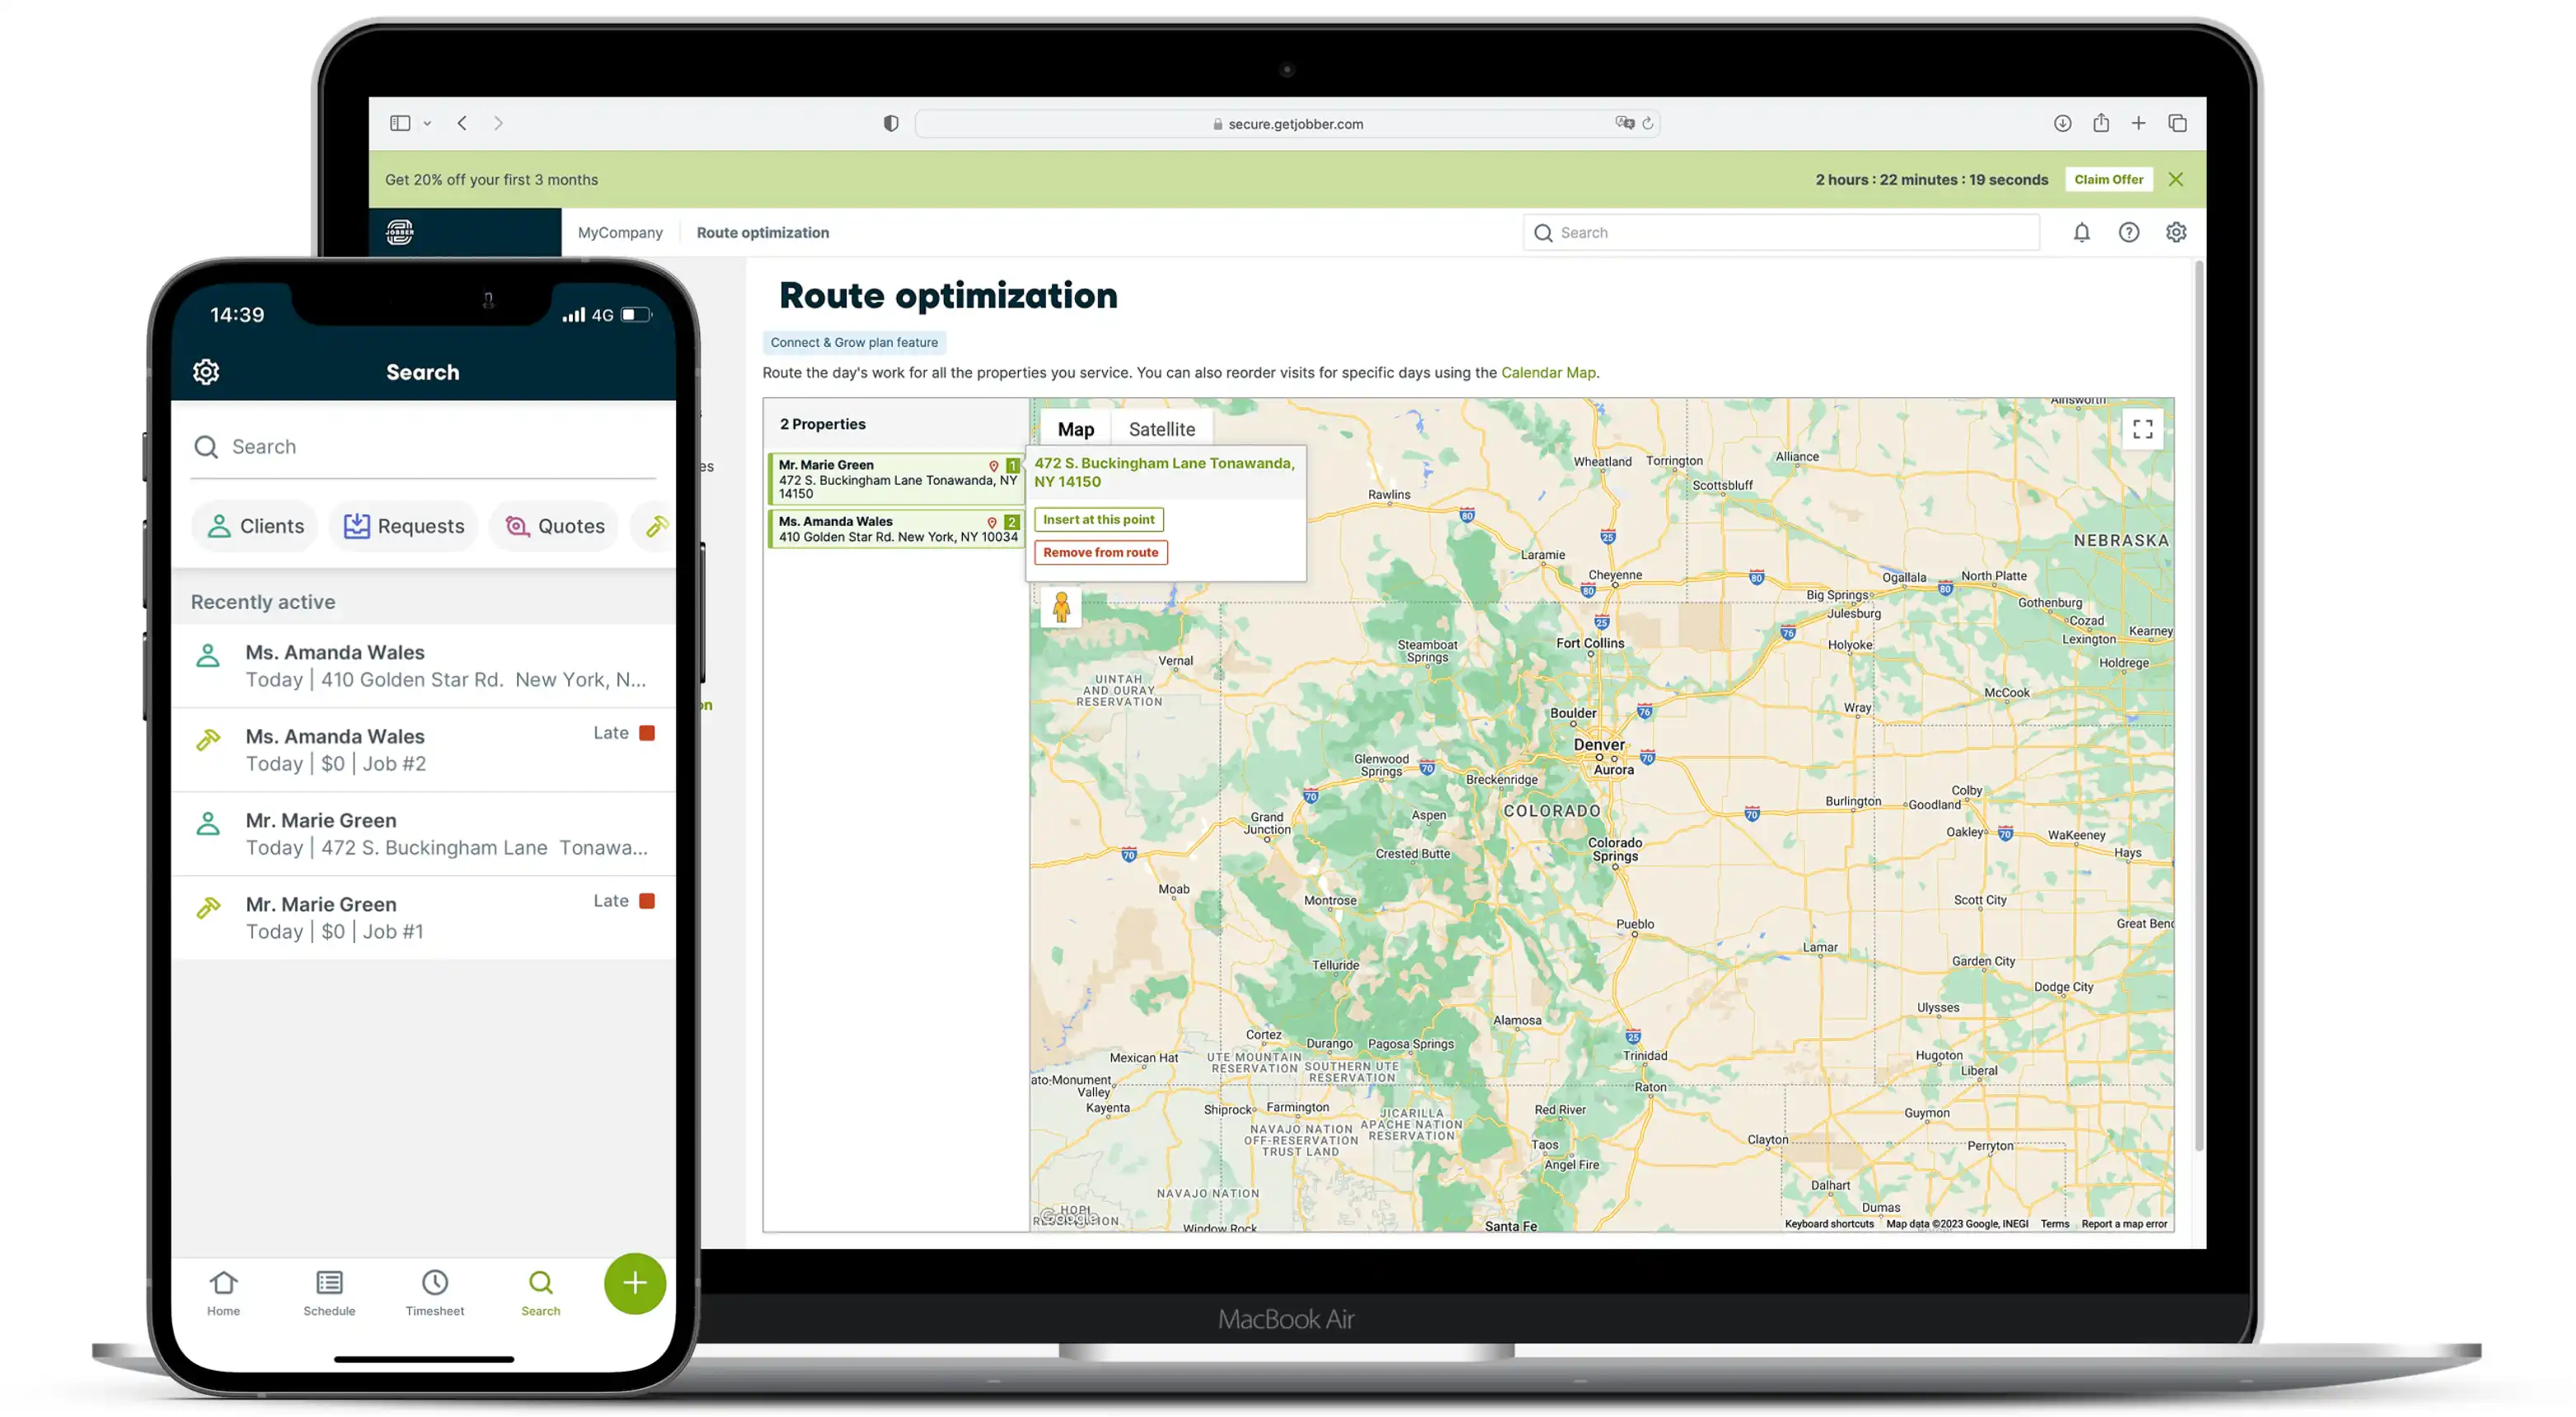Filter by Clients chip on phone
The width and height of the screenshot is (2576, 1417).
(255, 526)
